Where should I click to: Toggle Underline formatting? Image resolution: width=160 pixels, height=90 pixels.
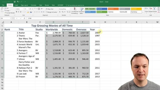tap(20, 12)
